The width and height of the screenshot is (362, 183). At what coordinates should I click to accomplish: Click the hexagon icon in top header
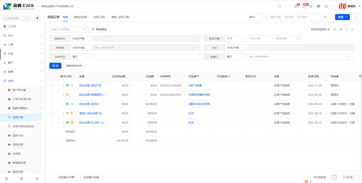326,6
